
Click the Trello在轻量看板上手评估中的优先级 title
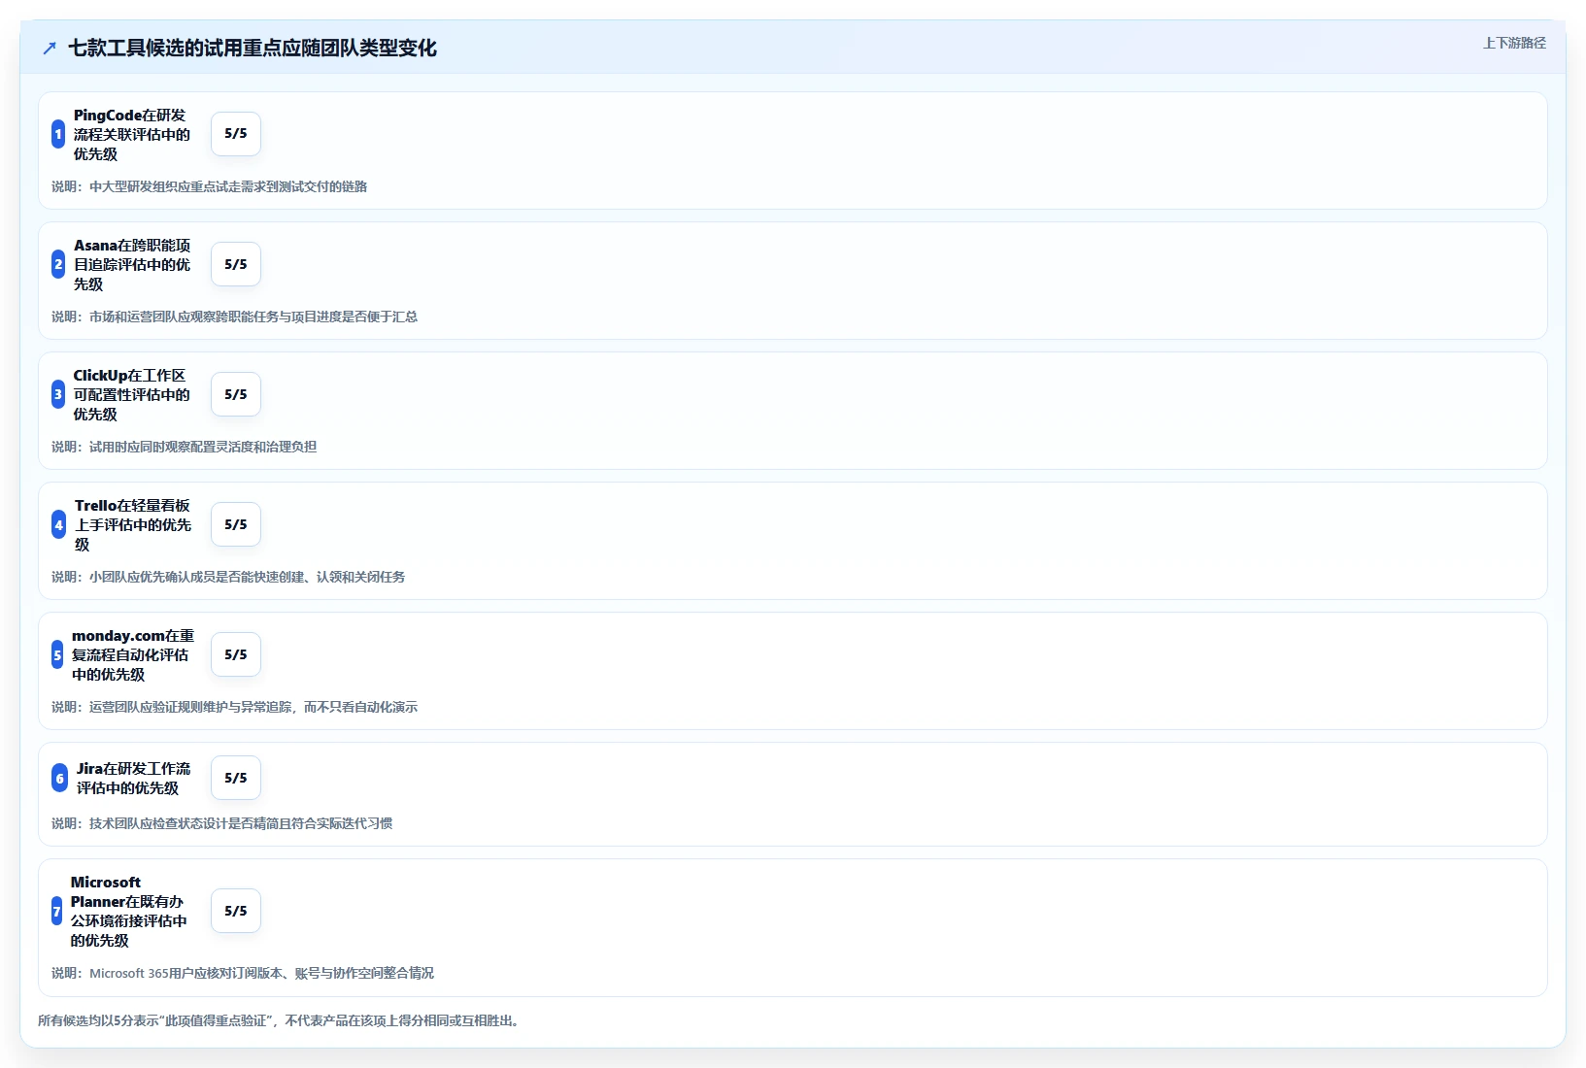pyautogui.click(x=133, y=524)
